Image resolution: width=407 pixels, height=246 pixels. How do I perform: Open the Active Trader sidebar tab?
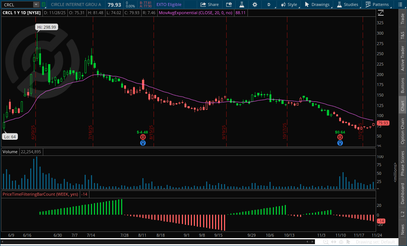(403, 58)
